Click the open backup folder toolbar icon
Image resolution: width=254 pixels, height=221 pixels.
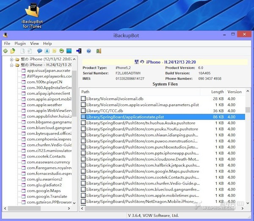(12, 51)
